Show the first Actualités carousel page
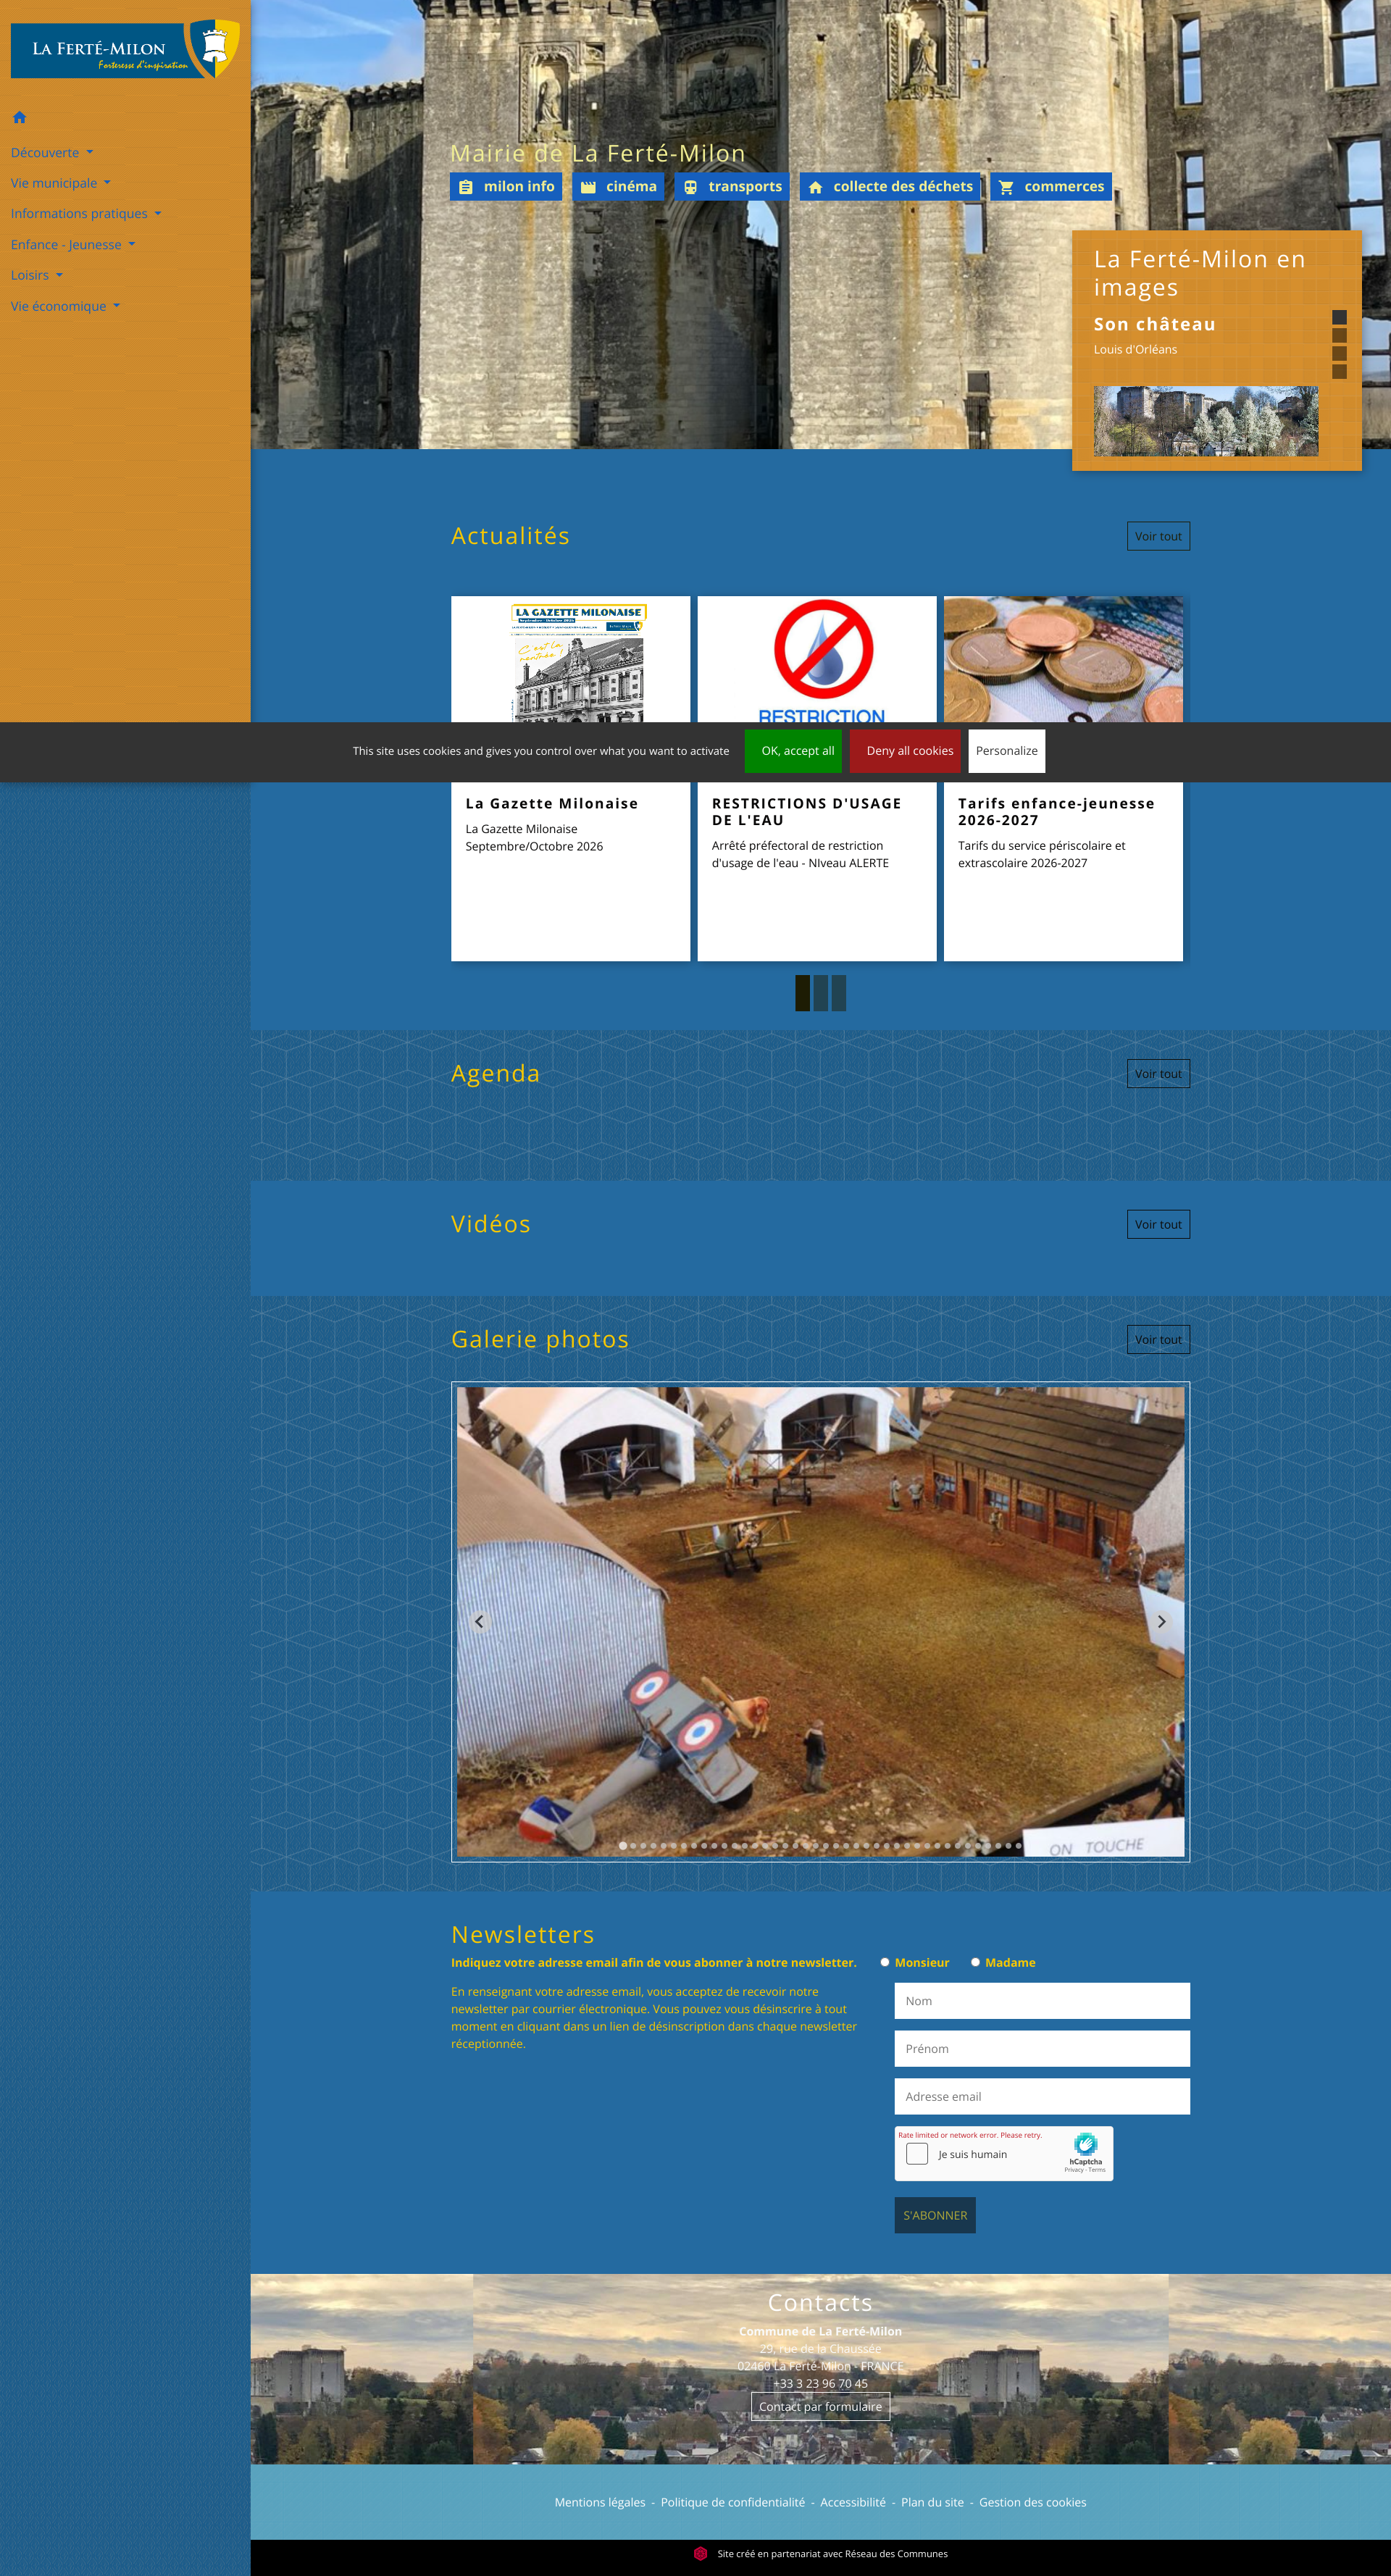Screen dimensions: 1391x2576 pyautogui.click(x=802, y=993)
